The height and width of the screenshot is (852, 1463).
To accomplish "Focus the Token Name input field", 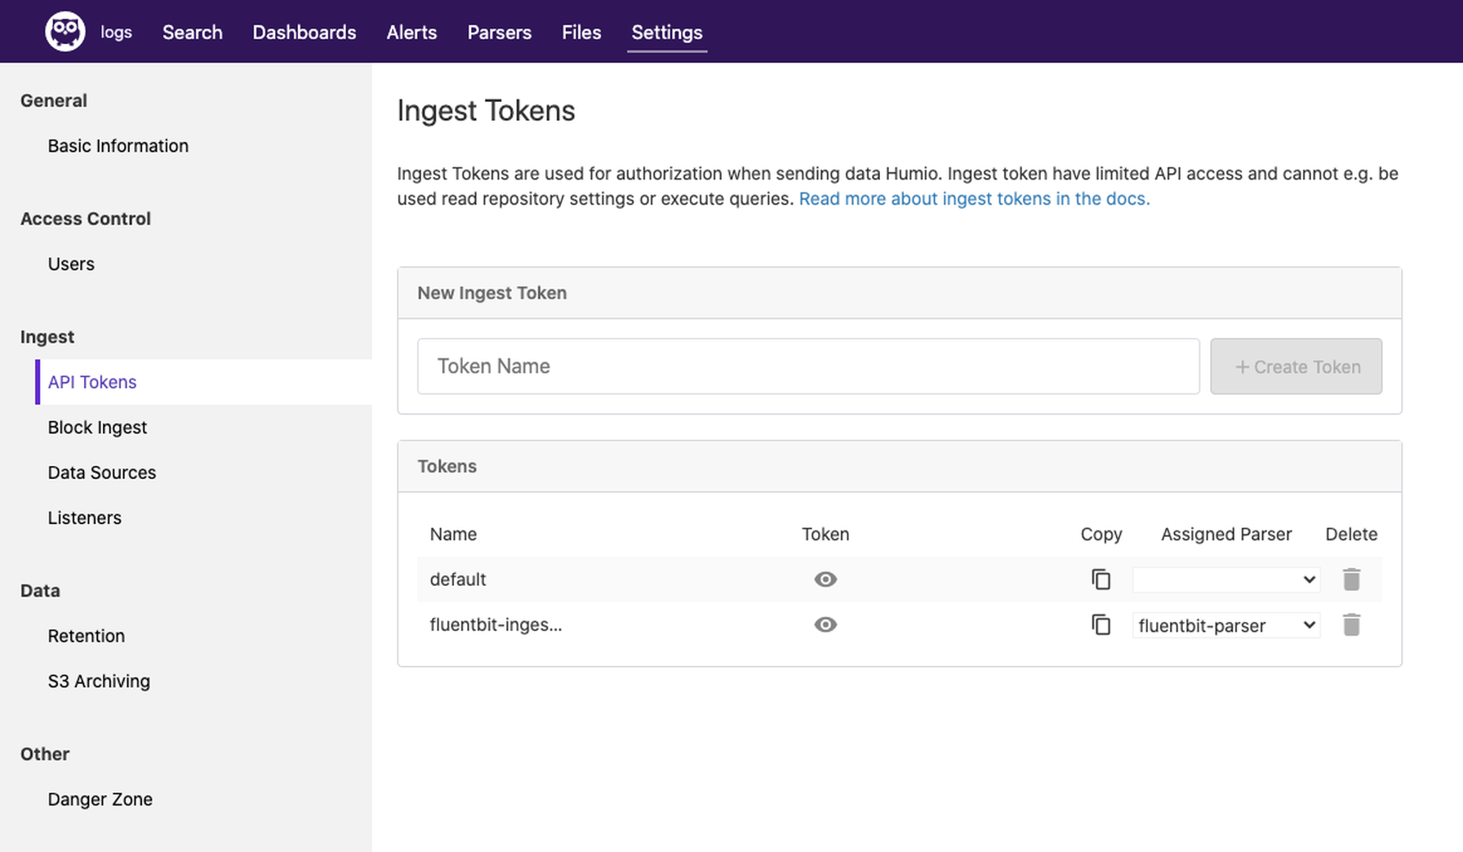I will (808, 366).
